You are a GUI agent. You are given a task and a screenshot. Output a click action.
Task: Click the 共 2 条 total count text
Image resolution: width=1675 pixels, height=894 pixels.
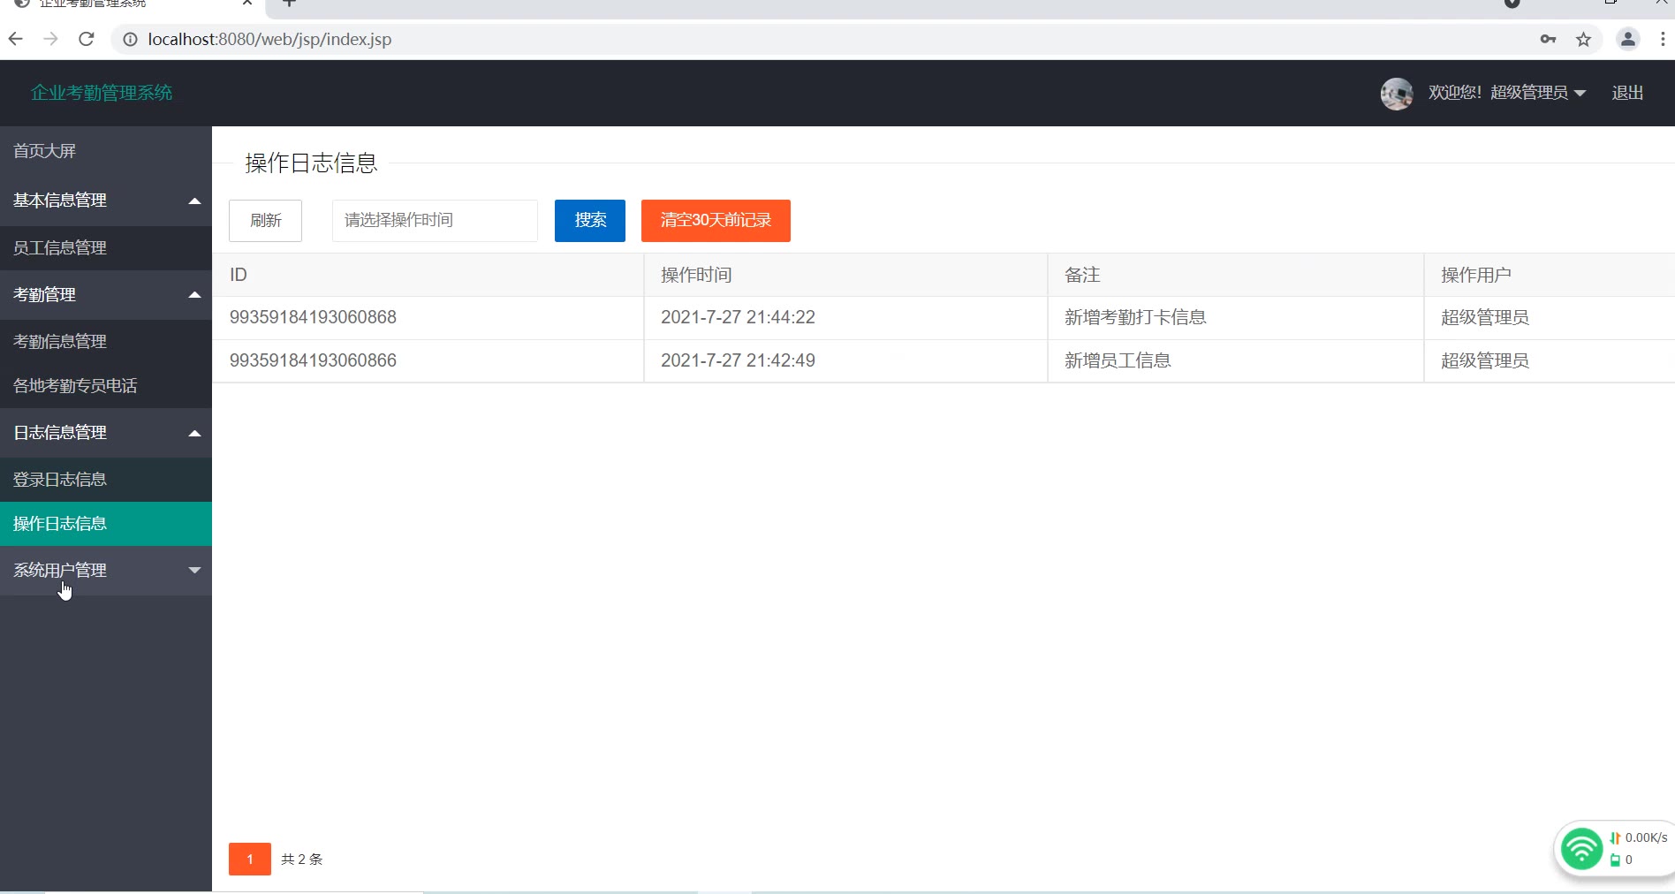(x=302, y=860)
